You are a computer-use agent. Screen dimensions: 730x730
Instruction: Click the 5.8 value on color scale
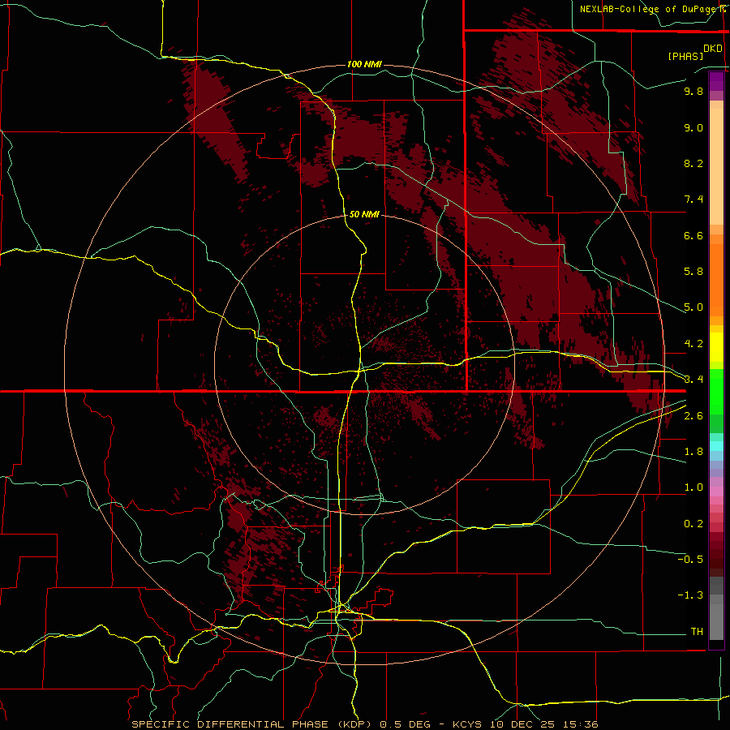(693, 272)
